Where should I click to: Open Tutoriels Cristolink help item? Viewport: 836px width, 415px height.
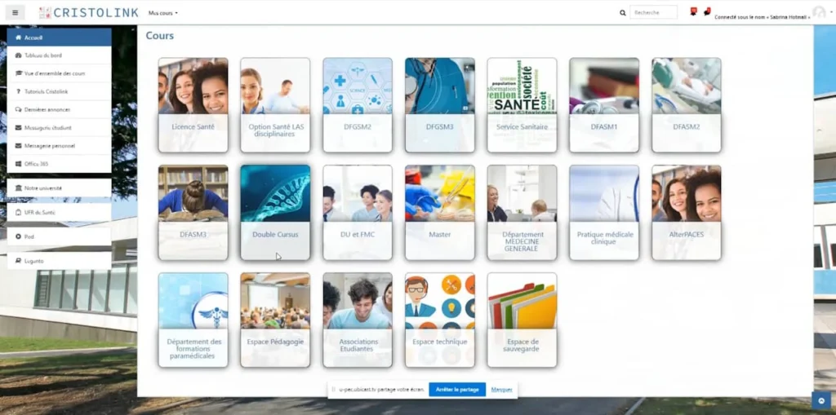(59, 91)
